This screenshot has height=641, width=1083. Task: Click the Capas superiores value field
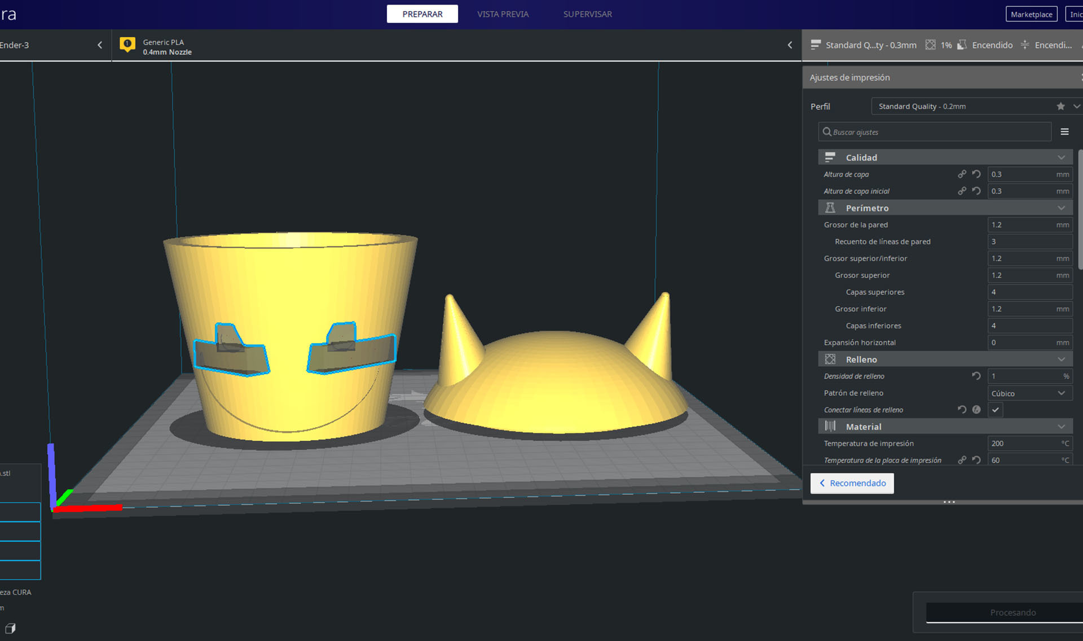pos(1030,292)
